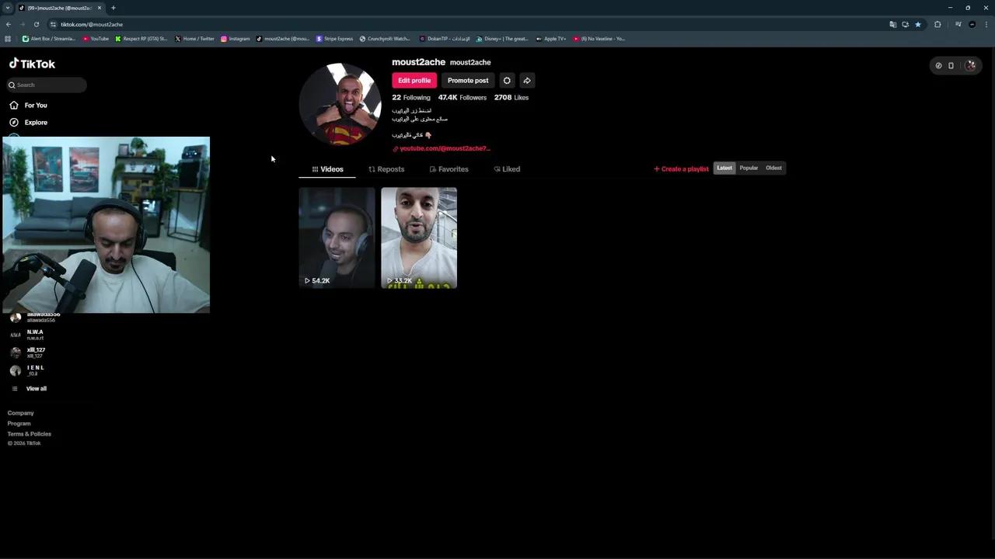Switch to the Liked tab
This screenshot has width=995, height=559.
pos(507,169)
